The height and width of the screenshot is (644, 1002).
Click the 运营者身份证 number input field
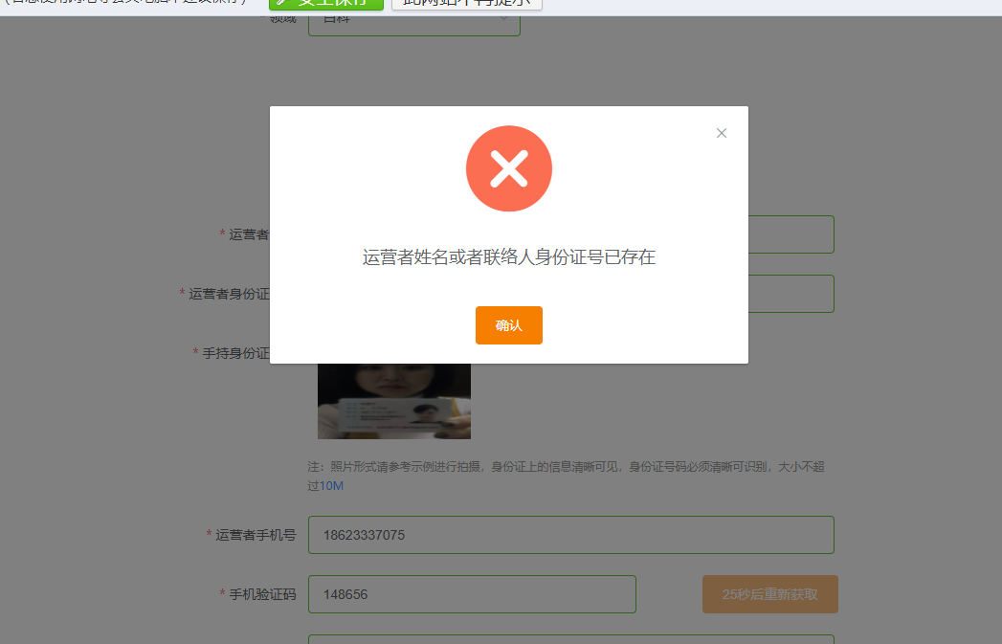[791, 294]
